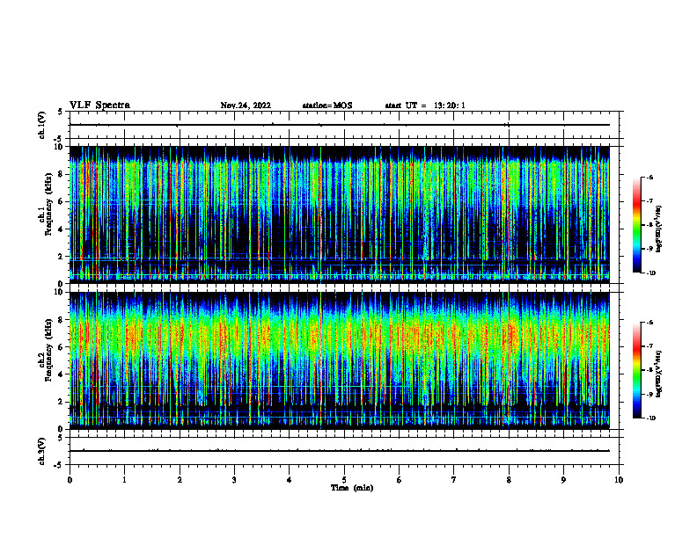Screen dimensions: 697x538
Task: Click time axis tick label "10"
Action: [619, 480]
